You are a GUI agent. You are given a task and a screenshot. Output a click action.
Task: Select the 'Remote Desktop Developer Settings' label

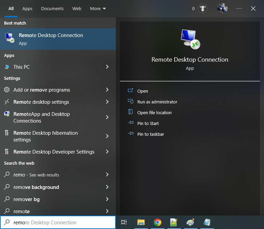pyautogui.click(x=54, y=152)
